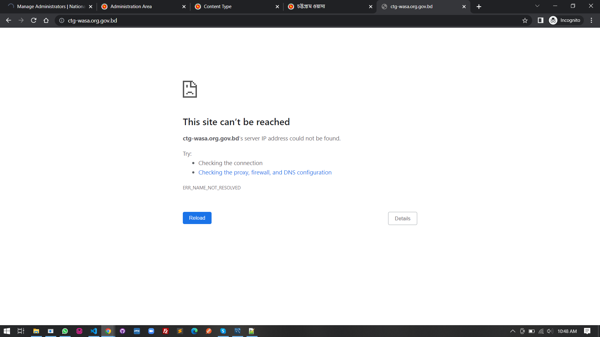
Task: Open Visual Studio Code from taskbar
Action: (x=94, y=331)
